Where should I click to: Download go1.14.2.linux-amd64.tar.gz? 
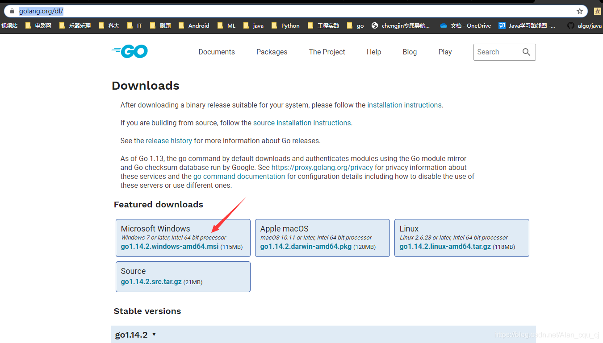pyautogui.click(x=445, y=247)
